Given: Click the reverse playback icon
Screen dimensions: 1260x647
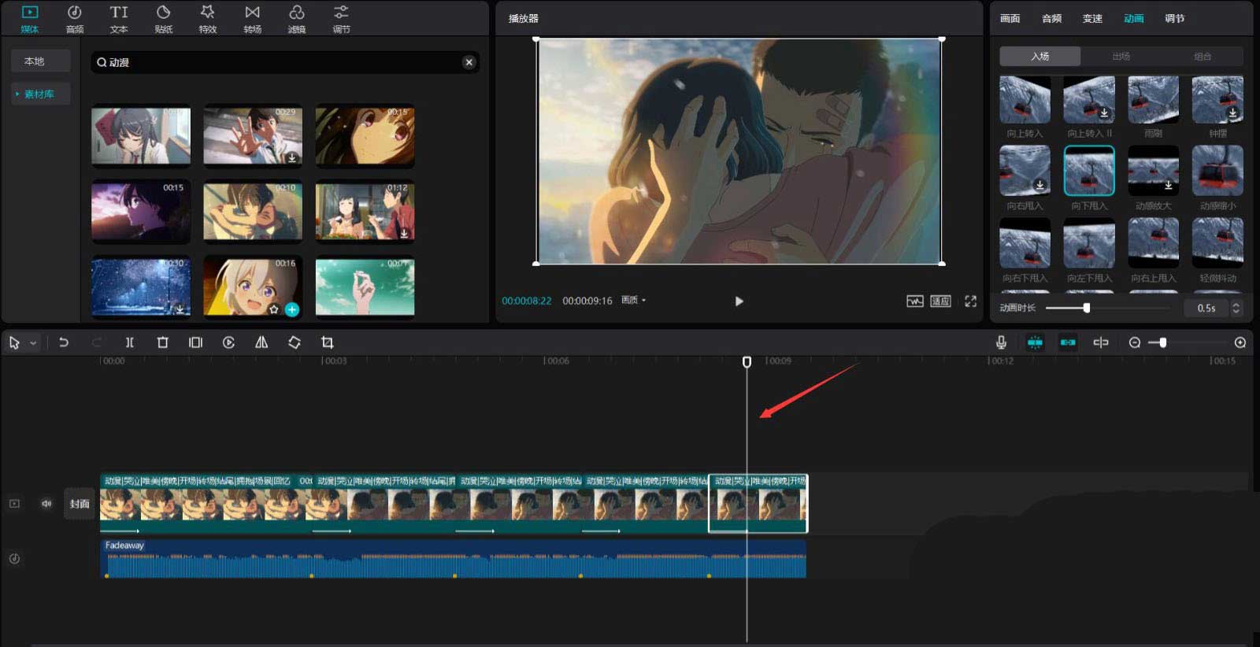Looking at the screenshot, I should (228, 342).
